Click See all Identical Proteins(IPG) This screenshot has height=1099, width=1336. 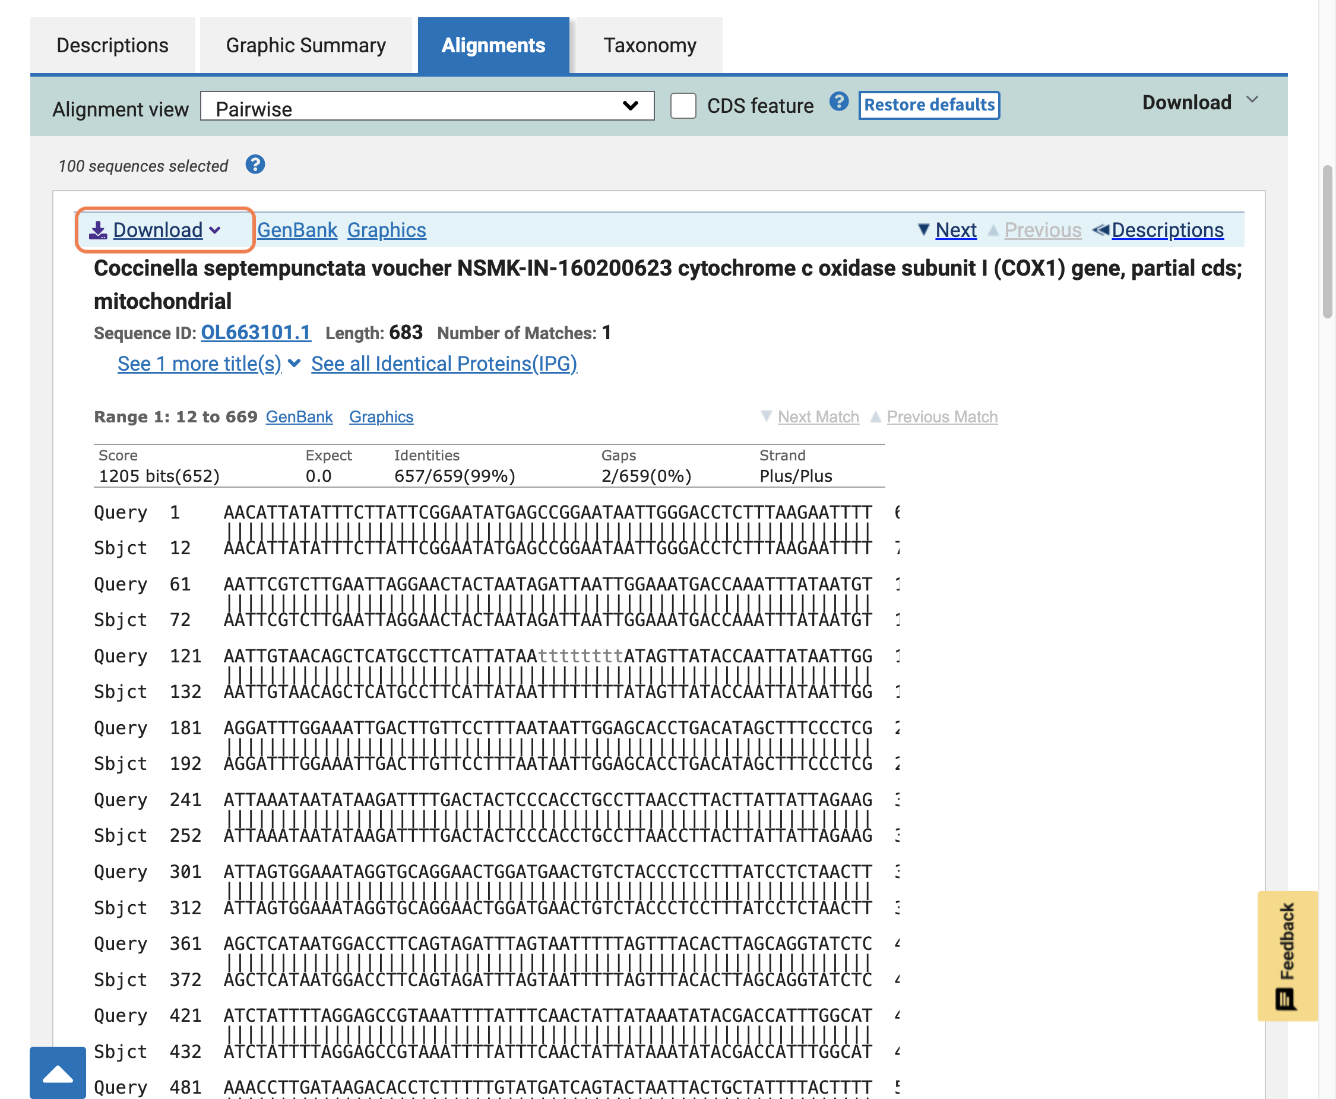coord(444,364)
